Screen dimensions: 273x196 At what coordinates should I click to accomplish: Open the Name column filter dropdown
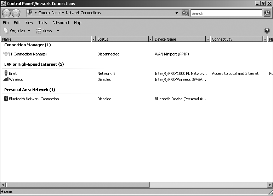click(x=93, y=39)
